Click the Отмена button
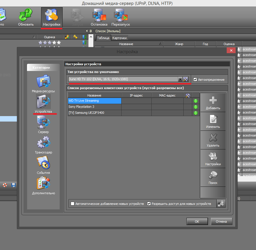The width and height of the screenshot is (256, 250). [x=222, y=222]
